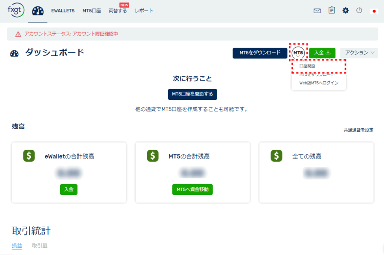Click the 全ての残高 label
The height and width of the screenshot is (255, 384).
tap(307, 156)
